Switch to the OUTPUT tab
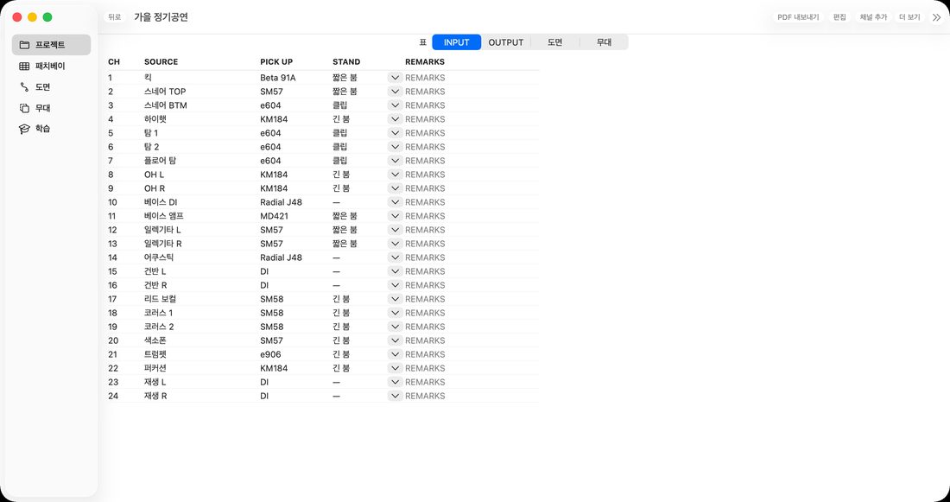The image size is (950, 502). pyautogui.click(x=506, y=42)
